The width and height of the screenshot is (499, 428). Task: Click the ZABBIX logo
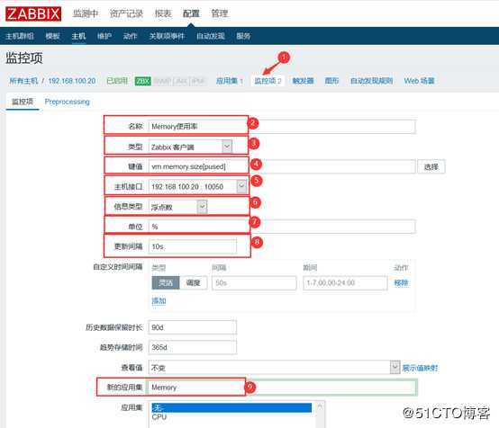[33, 14]
